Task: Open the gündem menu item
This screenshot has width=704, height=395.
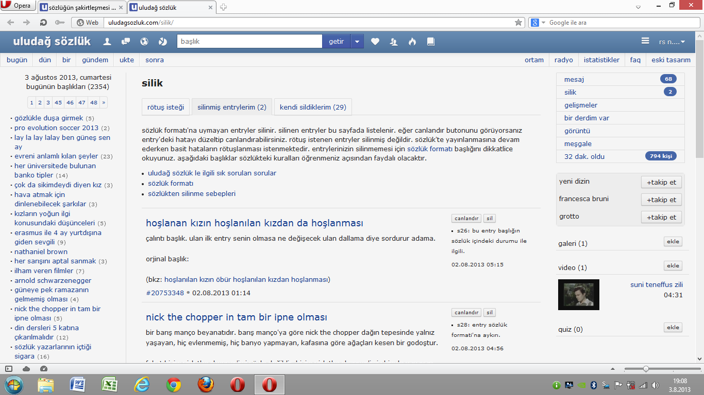Action: 95,60
